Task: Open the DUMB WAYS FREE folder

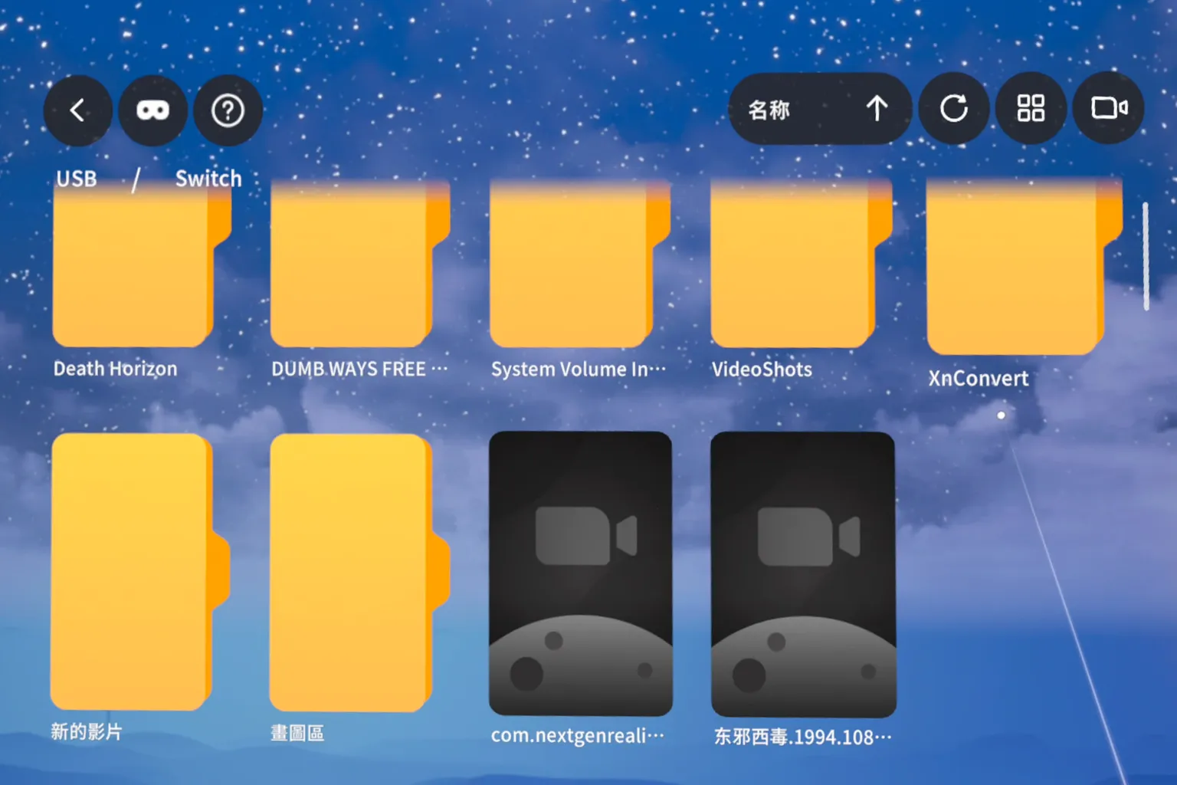Action: (352, 268)
